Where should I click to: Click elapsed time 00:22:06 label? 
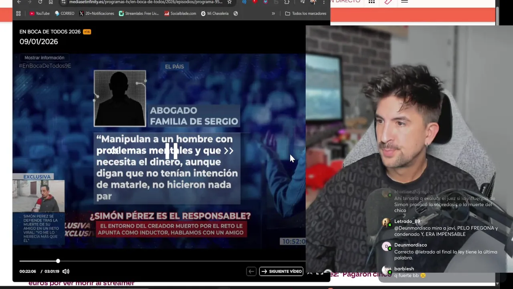(x=28, y=271)
